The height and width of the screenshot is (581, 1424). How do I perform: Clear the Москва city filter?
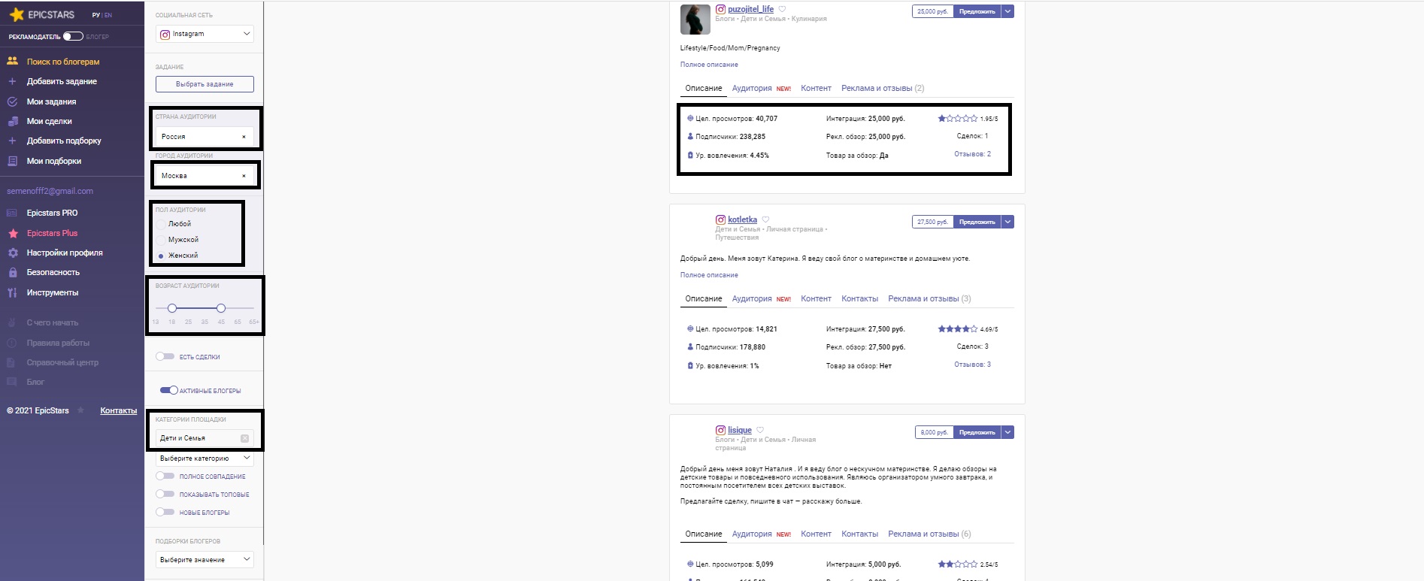tap(244, 176)
